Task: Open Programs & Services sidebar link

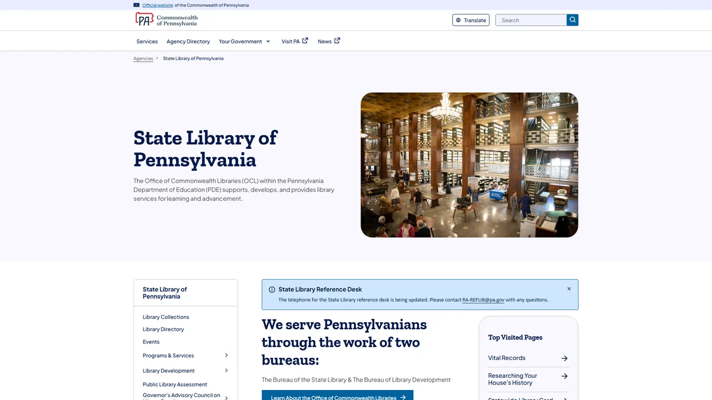Action: point(168,356)
